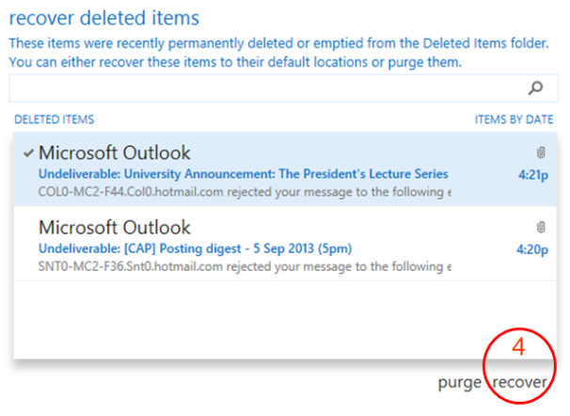
Task: Click the search magnifier icon
Action: coord(535,88)
